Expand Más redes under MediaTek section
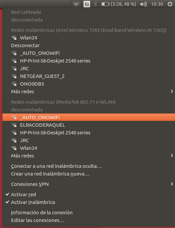Image resolution: width=175 pixels, height=228 pixels. pos(89,156)
